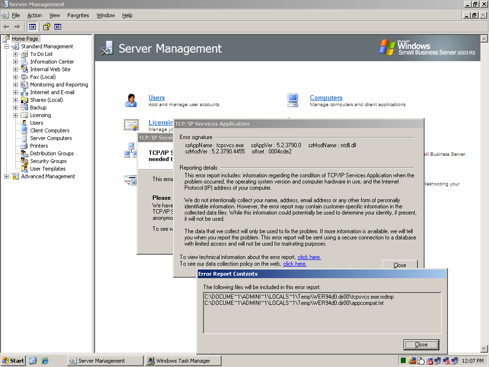Open the View menu

pyautogui.click(x=54, y=15)
